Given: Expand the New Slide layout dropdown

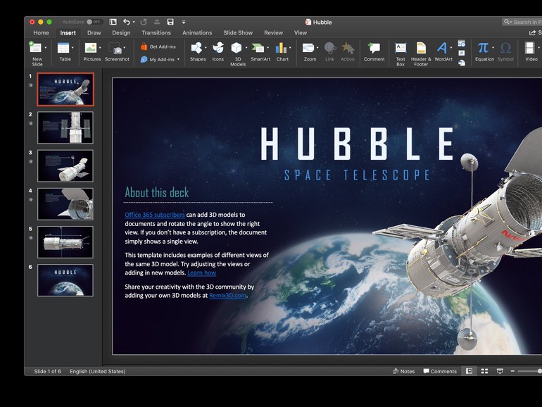Looking at the screenshot, I should 46,48.
